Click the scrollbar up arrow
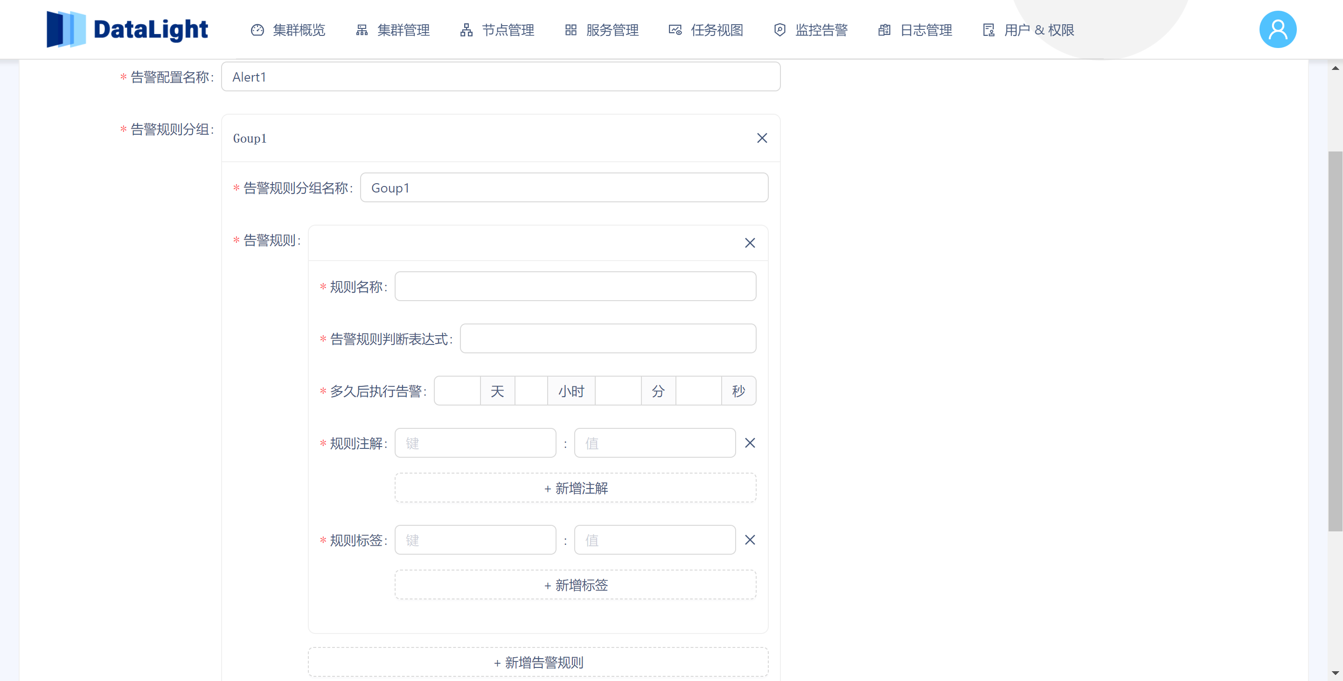 pyautogui.click(x=1335, y=68)
